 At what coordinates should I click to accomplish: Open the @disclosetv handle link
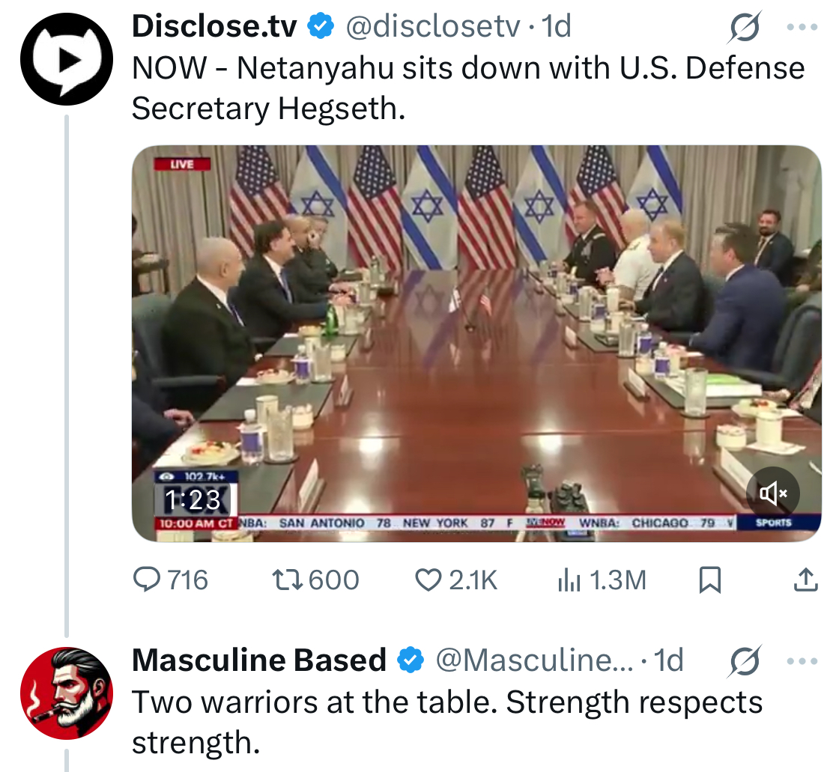pos(432,25)
